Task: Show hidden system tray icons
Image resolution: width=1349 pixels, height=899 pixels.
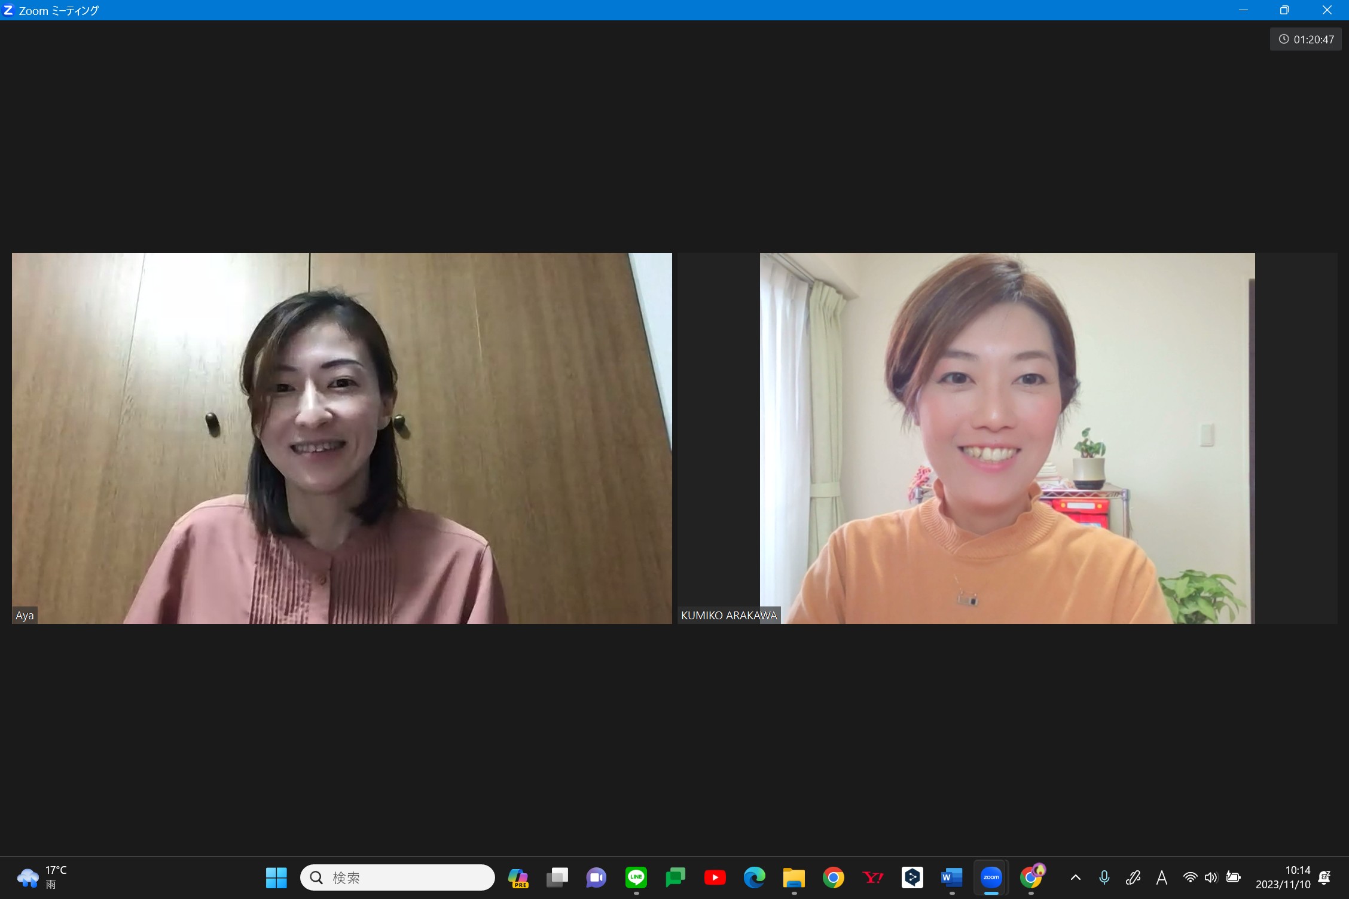Action: [1076, 877]
